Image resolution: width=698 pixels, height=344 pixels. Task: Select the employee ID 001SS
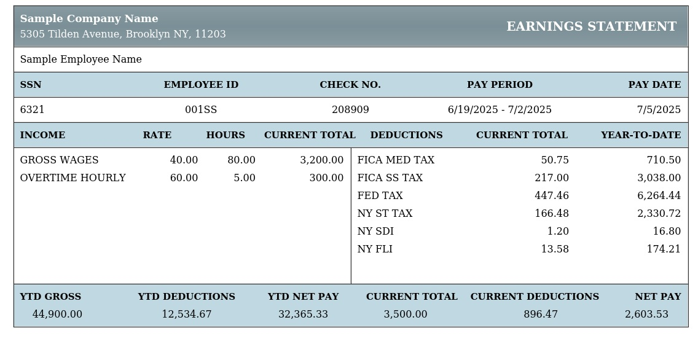201,110
